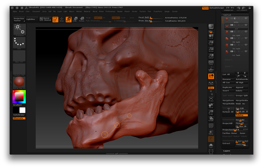Click the Xpose icon
The height and width of the screenshot is (168, 263).
tap(211, 152)
